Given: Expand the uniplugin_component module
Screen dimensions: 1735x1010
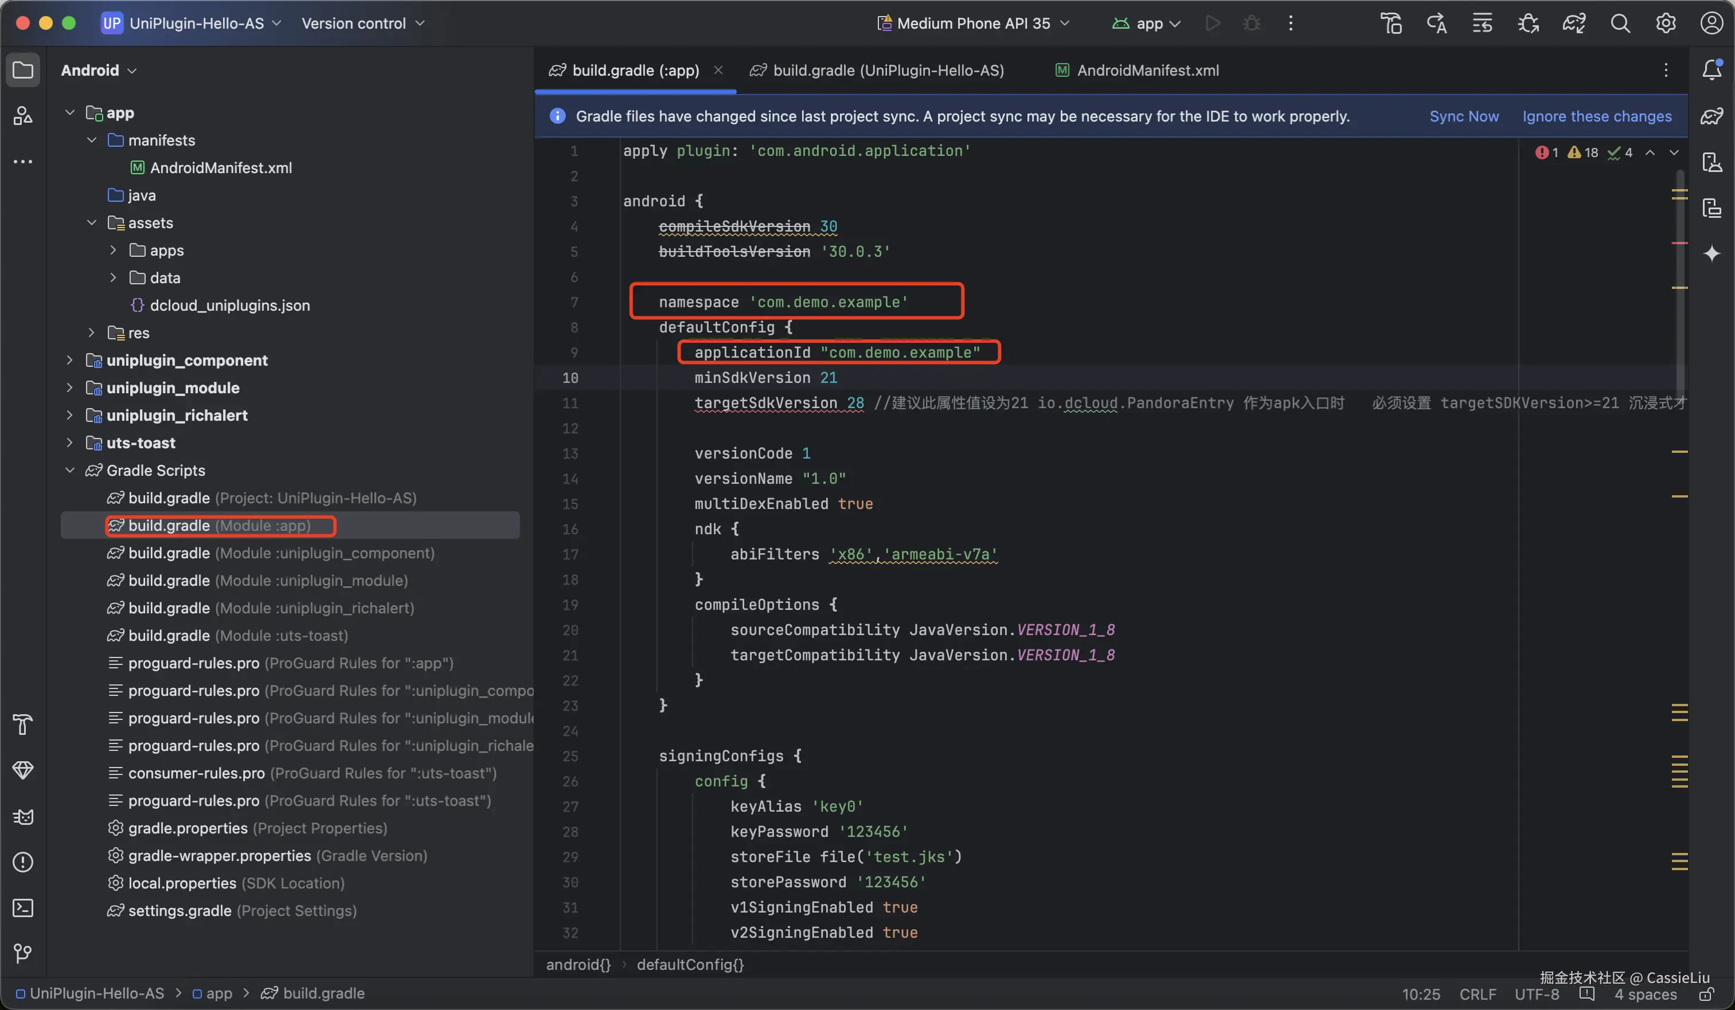Looking at the screenshot, I should point(69,360).
